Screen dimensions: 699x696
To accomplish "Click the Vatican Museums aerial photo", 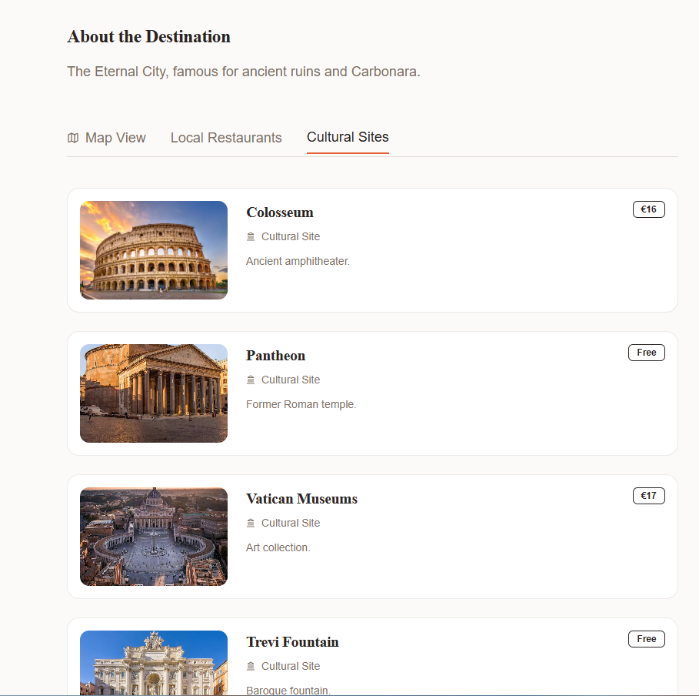I will [154, 537].
